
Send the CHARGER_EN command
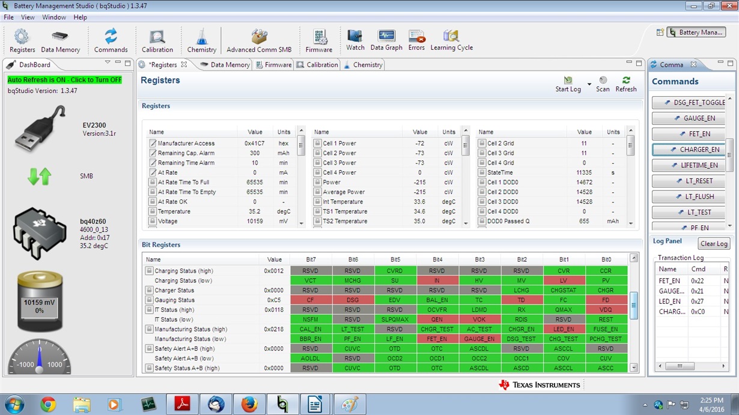click(689, 150)
